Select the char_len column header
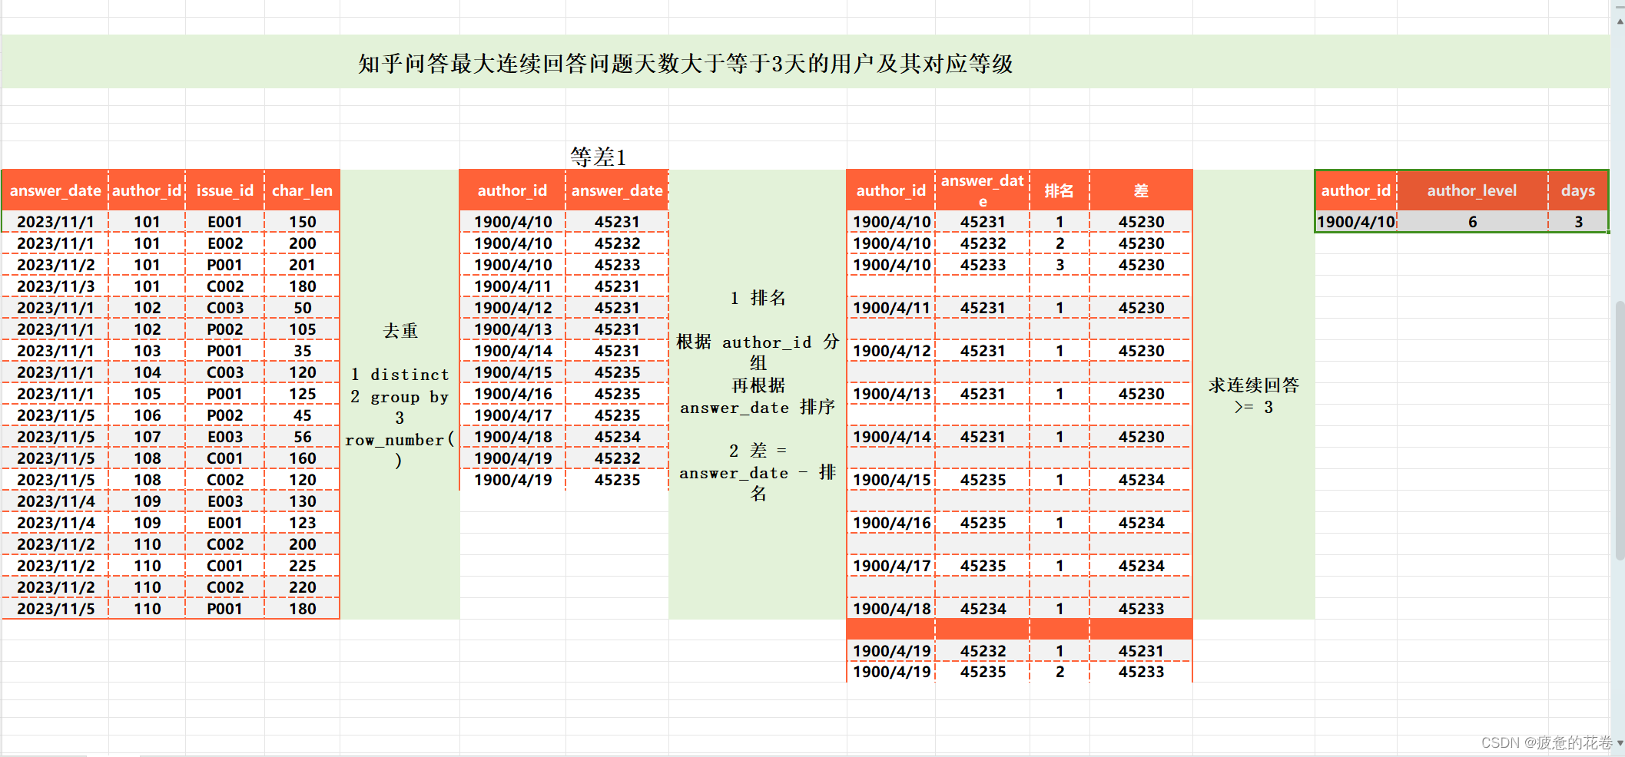This screenshot has width=1625, height=757. [x=302, y=190]
